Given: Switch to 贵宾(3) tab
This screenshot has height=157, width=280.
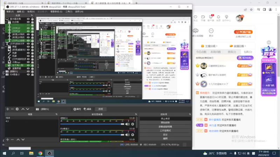Looking at the screenshot, I should pyautogui.click(x=232, y=52).
